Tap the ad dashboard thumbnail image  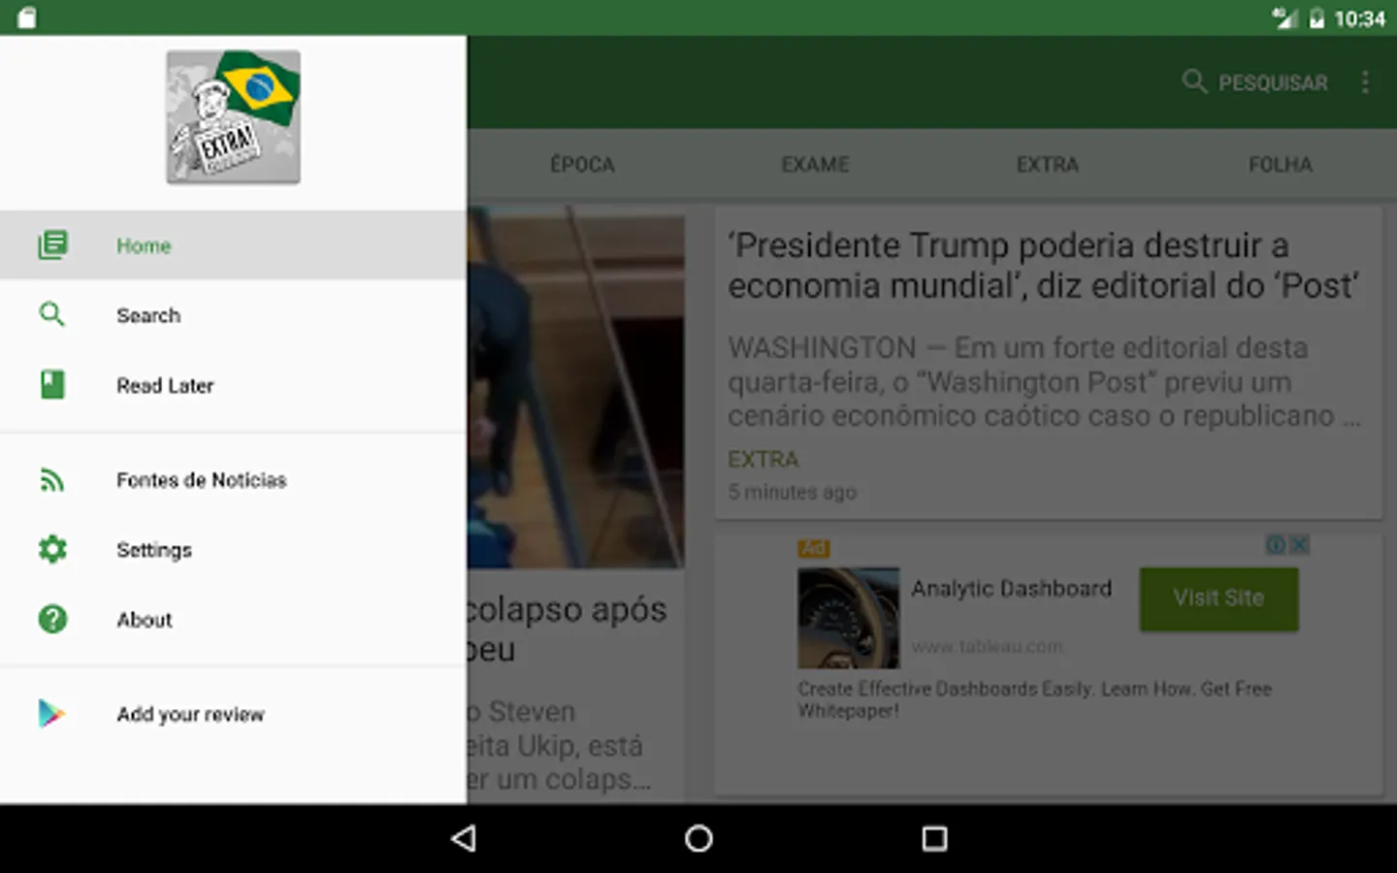tap(848, 618)
